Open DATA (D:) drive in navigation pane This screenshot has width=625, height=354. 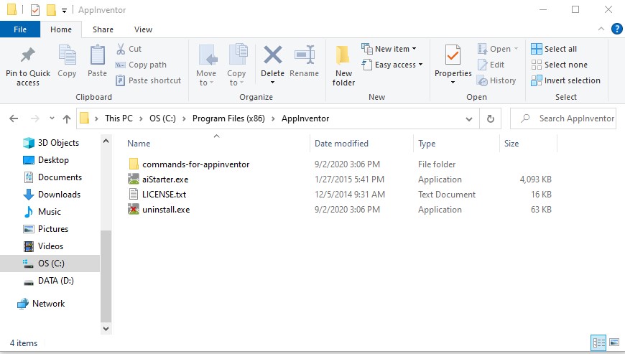coord(55,281)
